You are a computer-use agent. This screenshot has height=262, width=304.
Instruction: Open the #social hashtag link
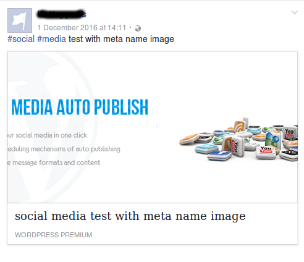coord(21,39)
